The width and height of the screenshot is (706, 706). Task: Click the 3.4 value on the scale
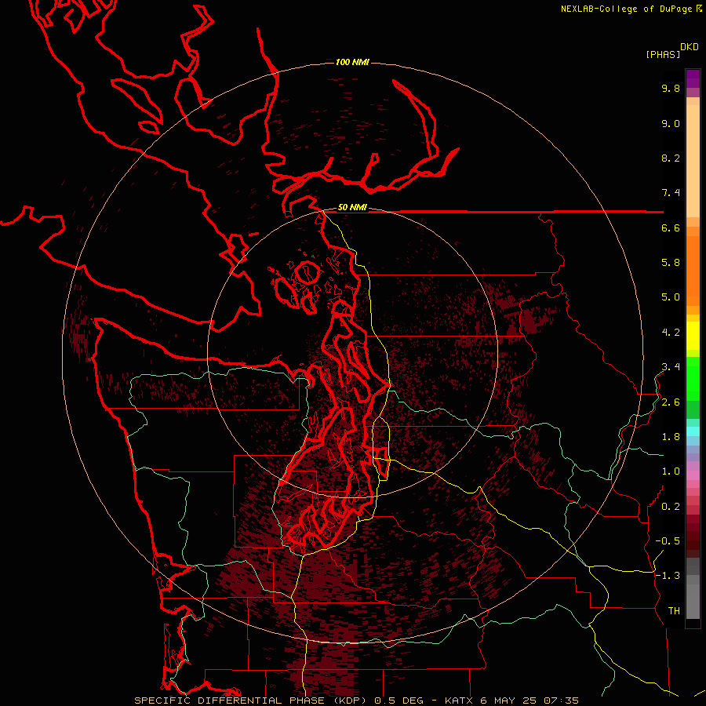pyautogui.click(x=671, y=366)
